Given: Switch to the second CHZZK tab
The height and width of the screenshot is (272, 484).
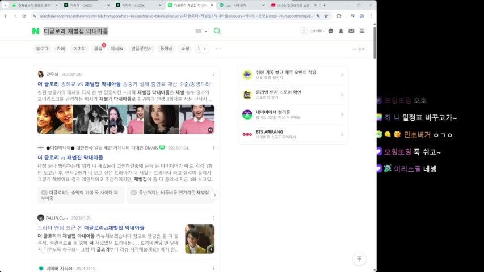Looking at the screenshot, I should click(x=139, y=5).
